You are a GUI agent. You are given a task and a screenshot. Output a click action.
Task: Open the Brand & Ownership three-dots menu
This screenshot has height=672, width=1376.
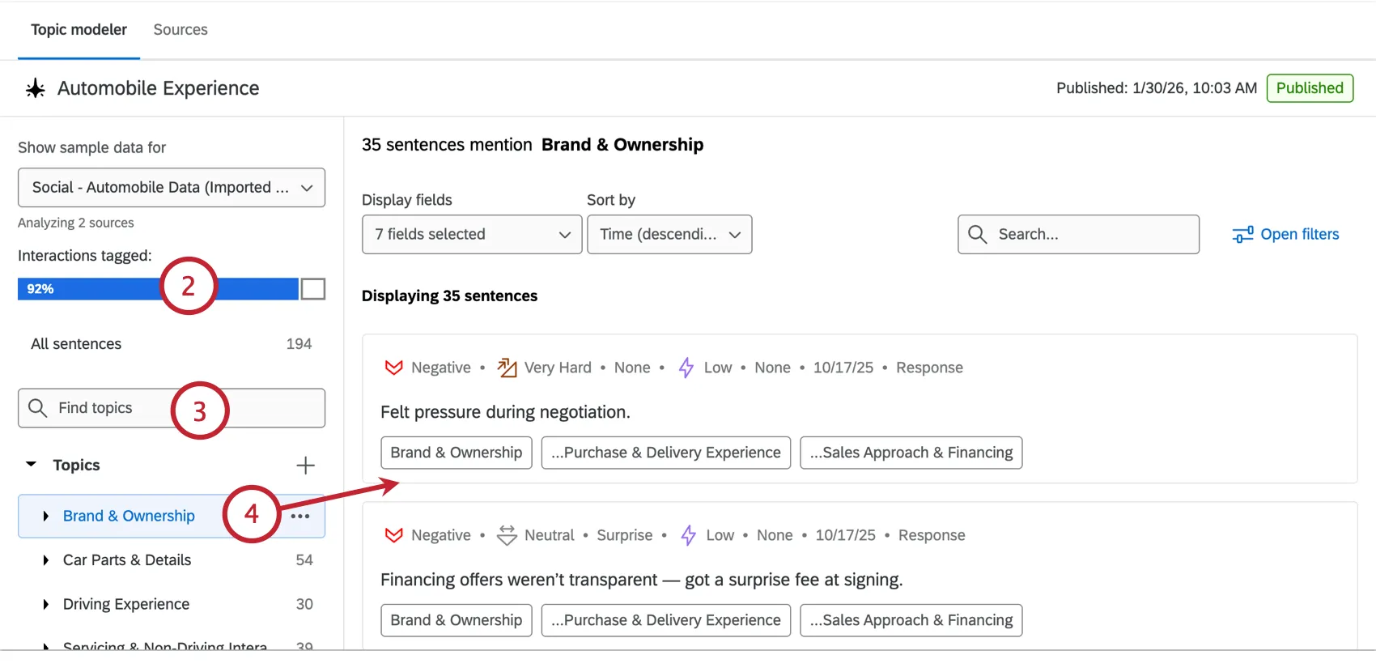tap(300, 517)
